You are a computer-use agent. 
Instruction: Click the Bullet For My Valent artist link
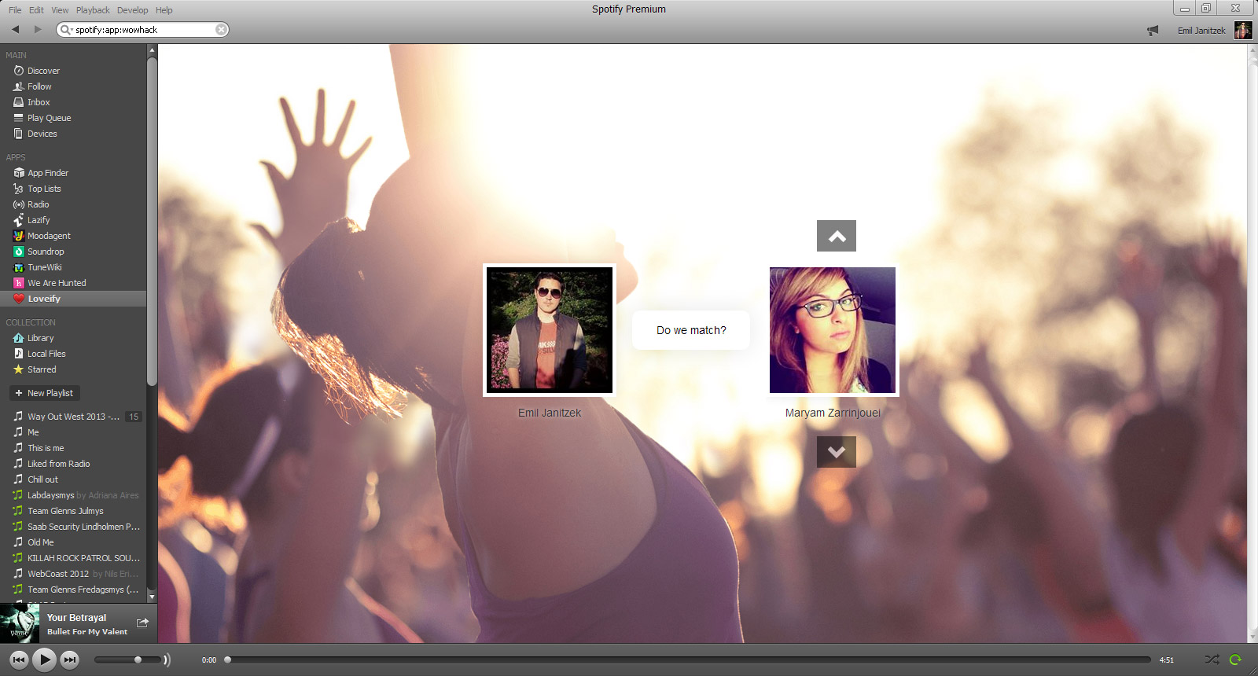[87, 632]
